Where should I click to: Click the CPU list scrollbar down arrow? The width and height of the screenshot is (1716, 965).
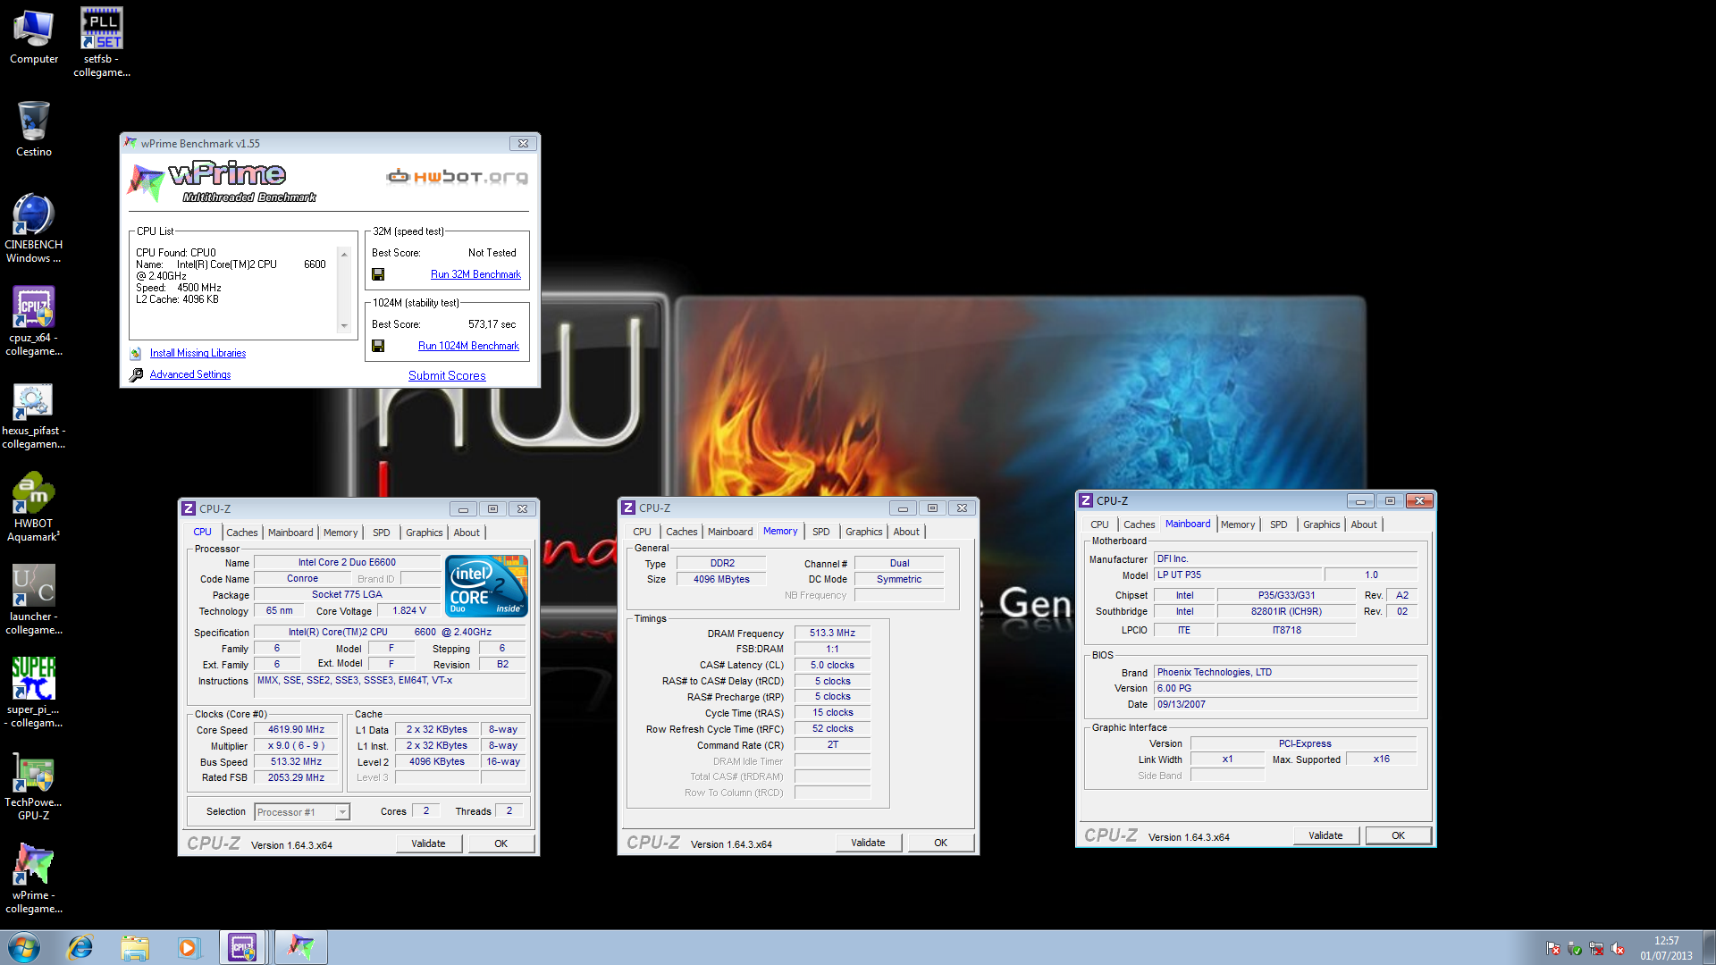344,326
